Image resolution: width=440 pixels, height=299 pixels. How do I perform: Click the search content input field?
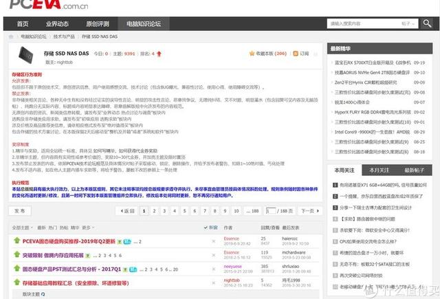[365, 24]
